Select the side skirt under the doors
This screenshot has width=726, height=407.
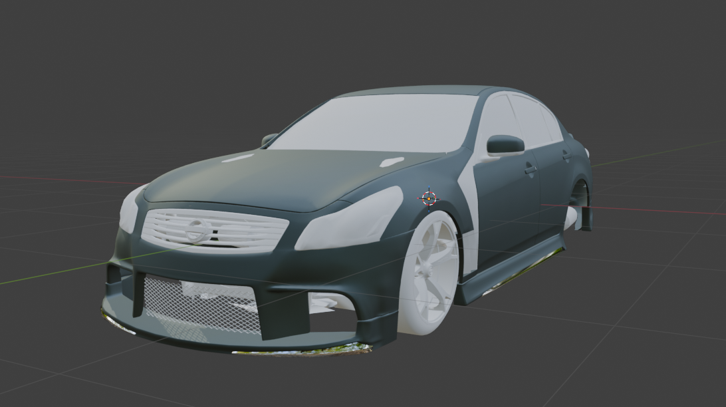(511, 269)
